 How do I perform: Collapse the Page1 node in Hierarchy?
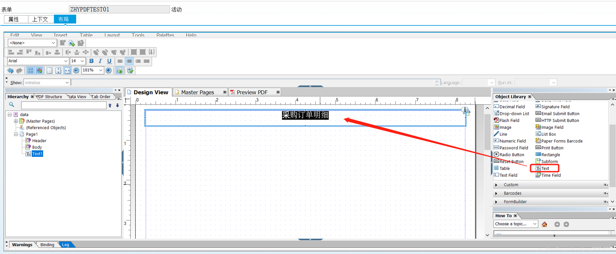(x=16, y=134)
